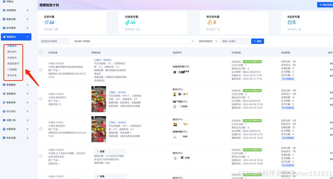The width and height of the screenshot is (333, 179).
Task: Click the 创意工具 sidebar icon
Action: coord(4,120)
